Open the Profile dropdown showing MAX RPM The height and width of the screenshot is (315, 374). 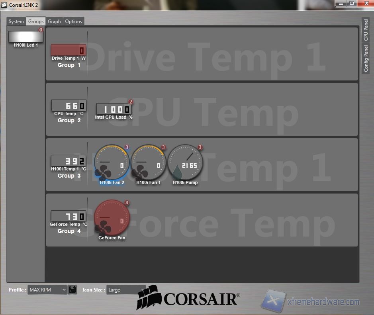tap(47, 290)
